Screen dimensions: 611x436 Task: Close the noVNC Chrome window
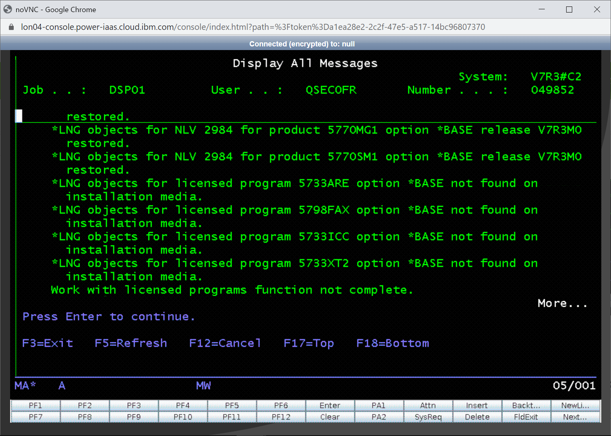[597, 9]
